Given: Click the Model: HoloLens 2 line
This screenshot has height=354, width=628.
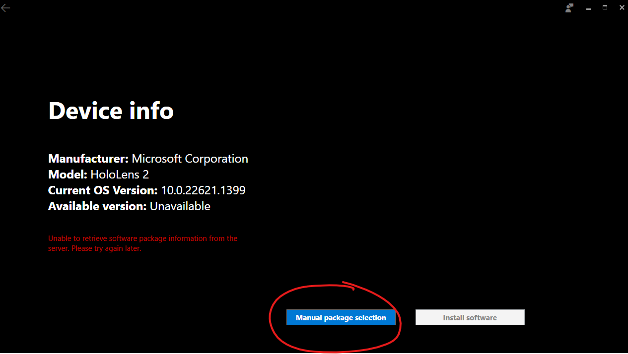Looking at the screenshot, I should coord(98,175).
